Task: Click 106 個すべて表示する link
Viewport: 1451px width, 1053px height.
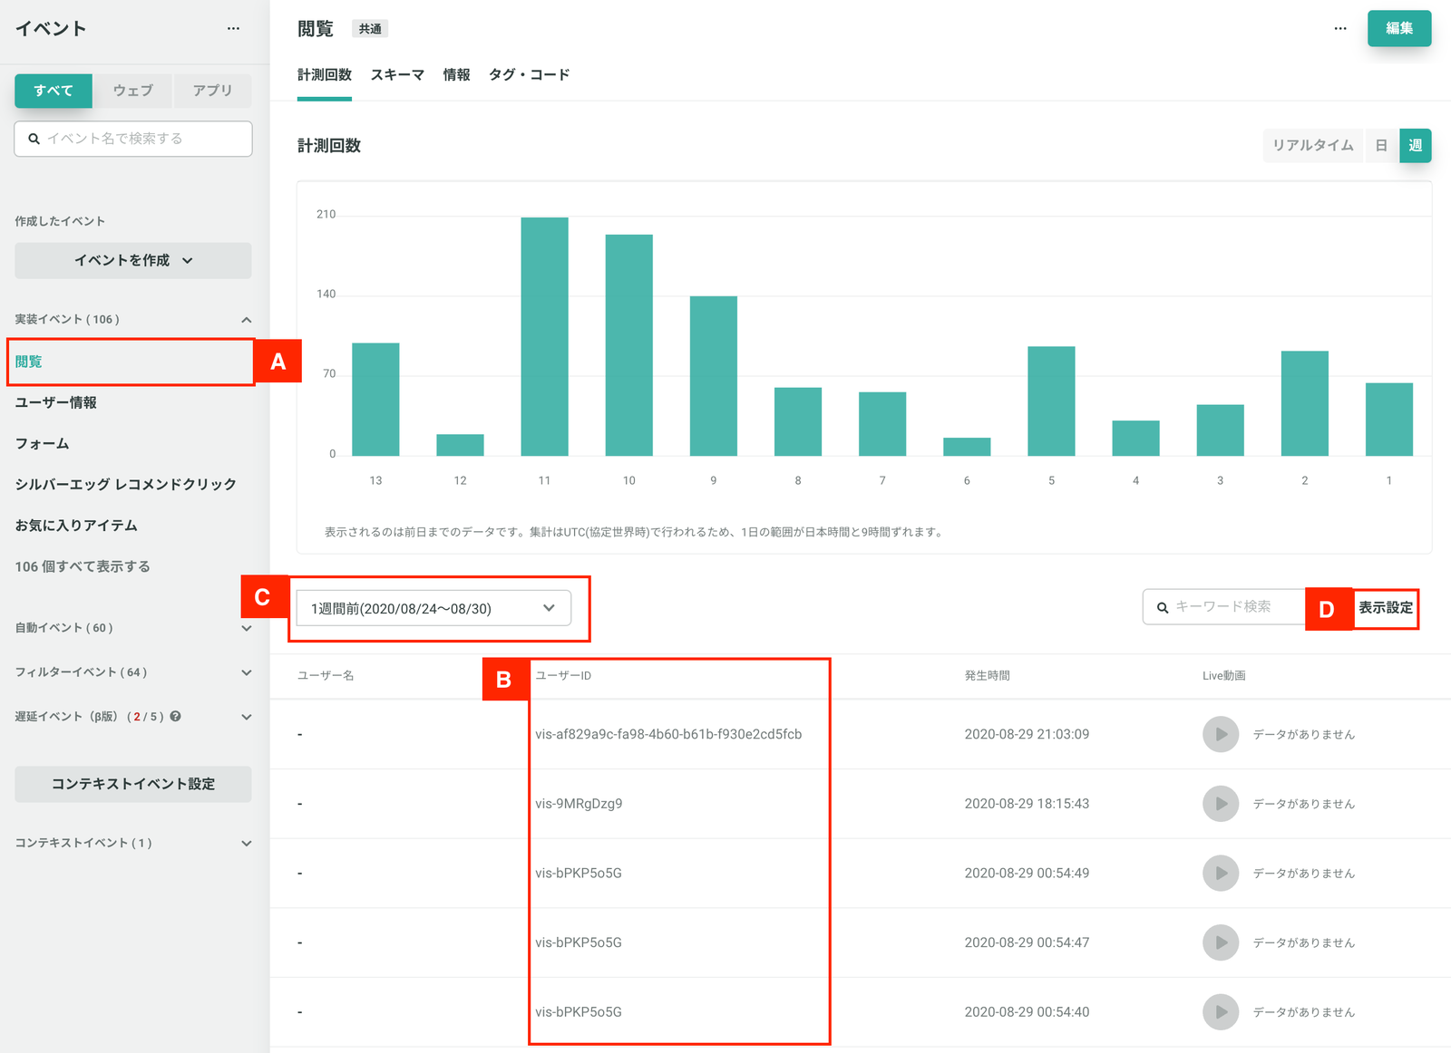Action: pos(83,566)
